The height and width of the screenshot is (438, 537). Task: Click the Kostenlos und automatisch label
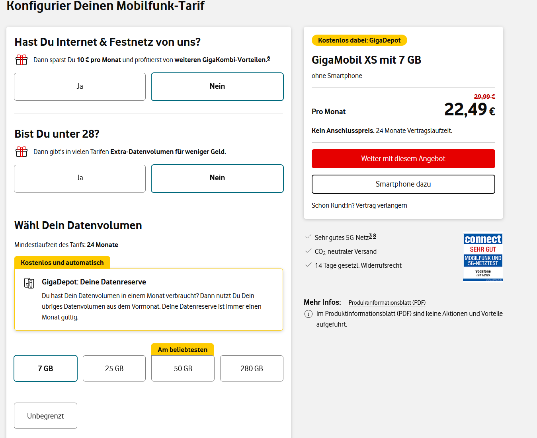coord(62,263)
